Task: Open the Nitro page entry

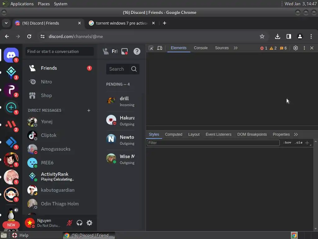Action: [60, 82]
